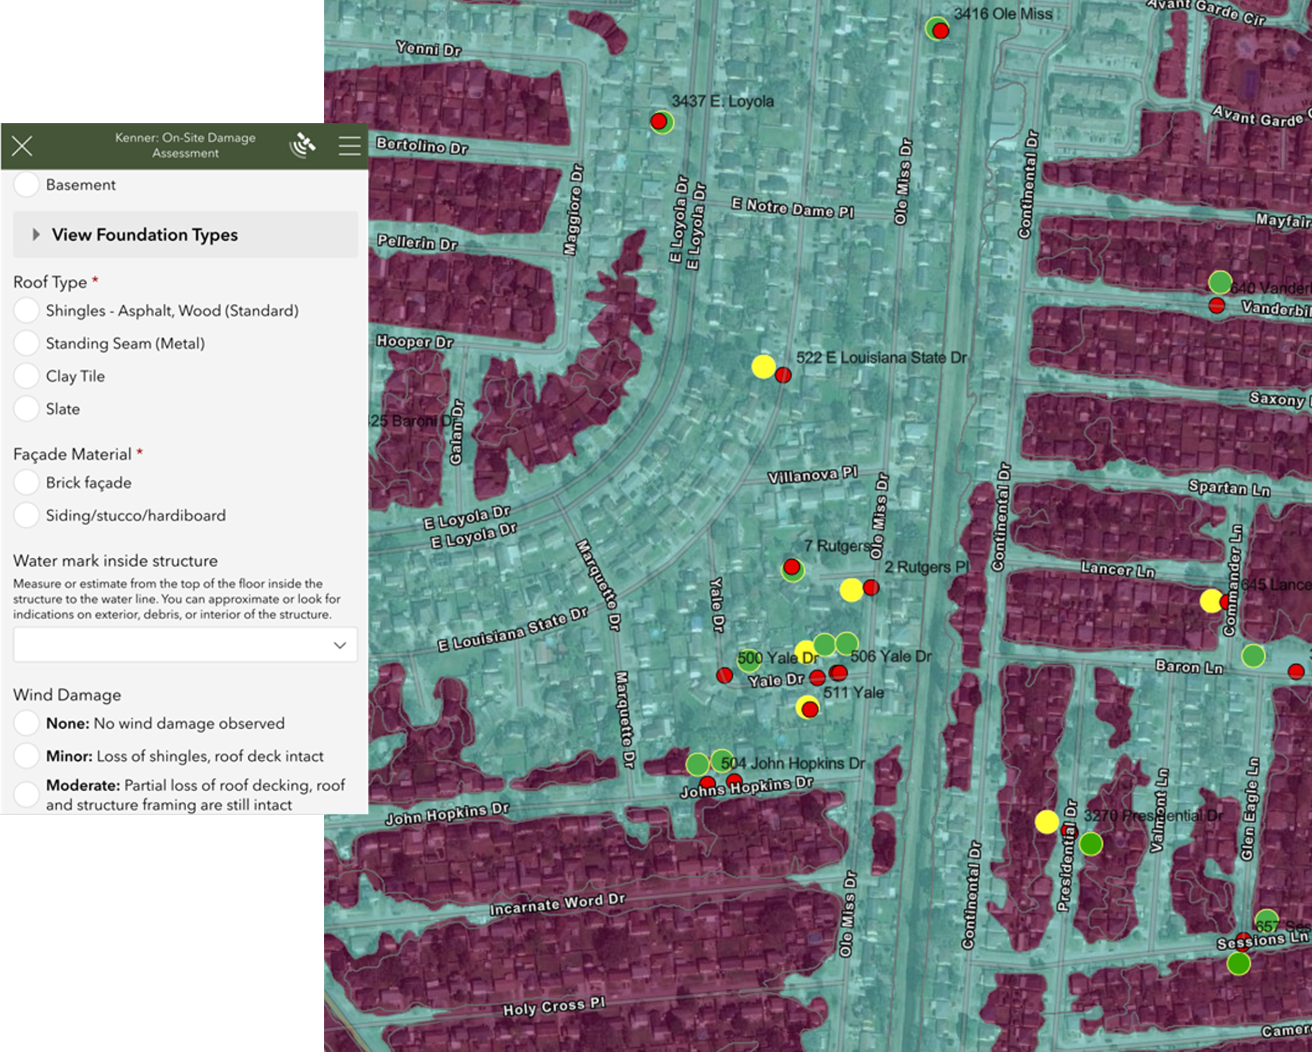The image size is (1312, 1052).
Task: Click the green marker at 500 Yale Dr
Action: (x=748, y=660)
